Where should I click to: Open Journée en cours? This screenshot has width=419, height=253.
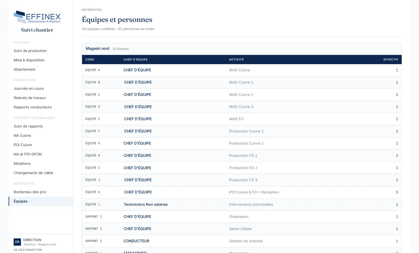29,89
